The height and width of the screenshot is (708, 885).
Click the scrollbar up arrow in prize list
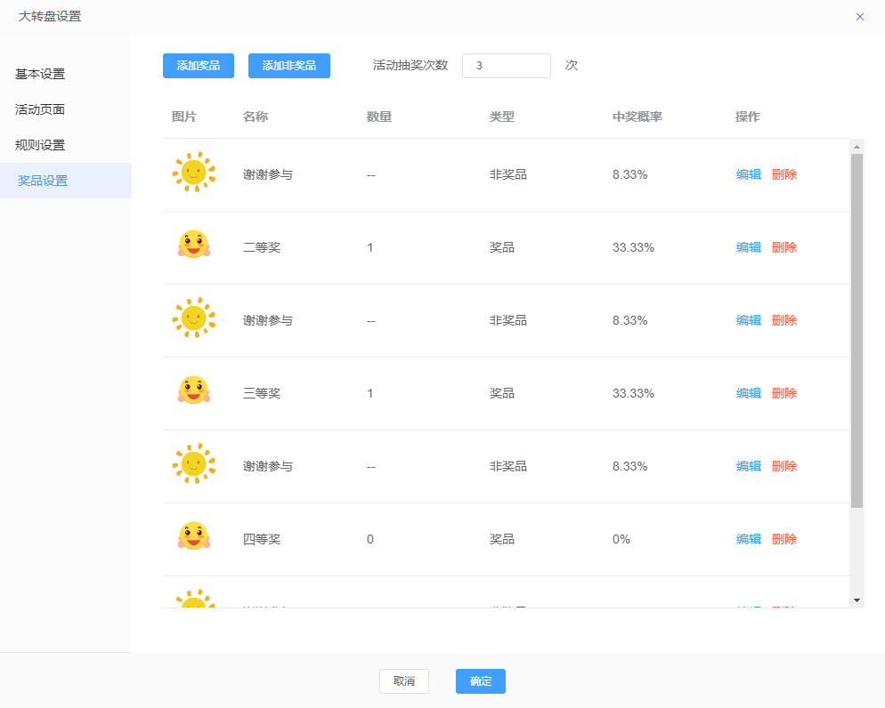(857, 147)
